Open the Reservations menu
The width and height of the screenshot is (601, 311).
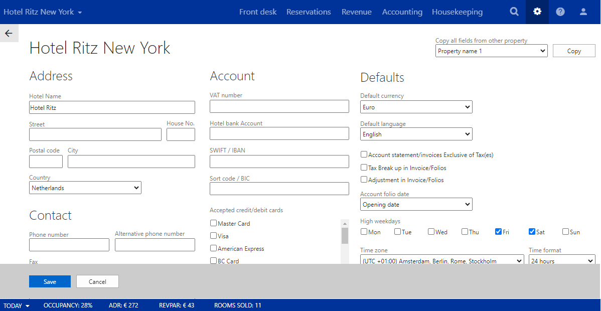[x=309, y=12]
